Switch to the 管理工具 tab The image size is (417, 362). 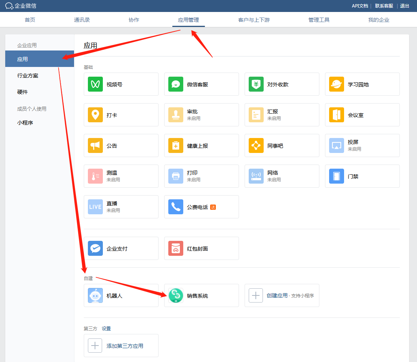tap(319, 20)
